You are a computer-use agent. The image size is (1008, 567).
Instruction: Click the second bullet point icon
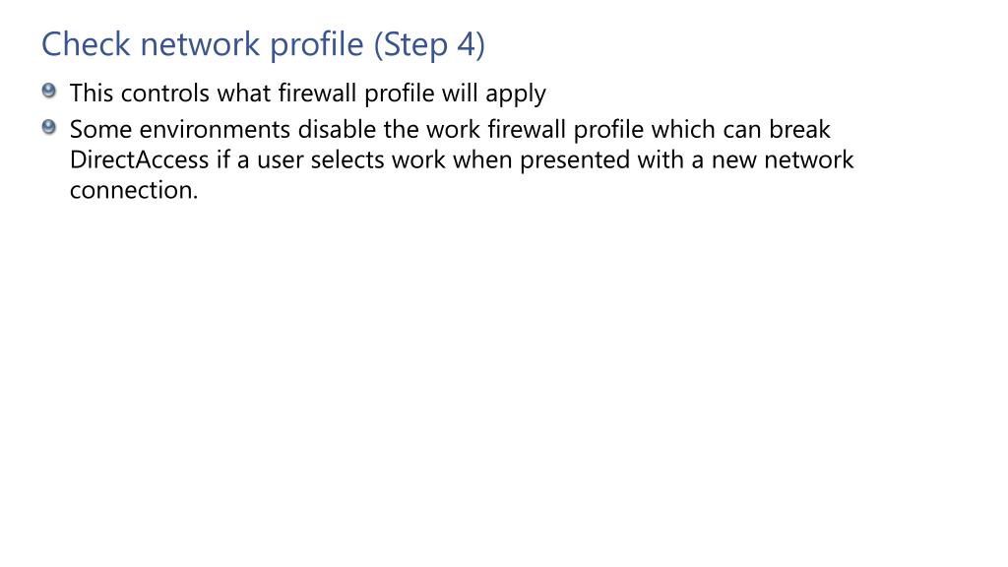[49, 127]
